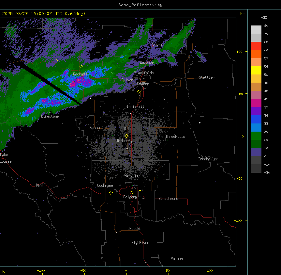Click the yellow V marker east of Calgary

140,191
